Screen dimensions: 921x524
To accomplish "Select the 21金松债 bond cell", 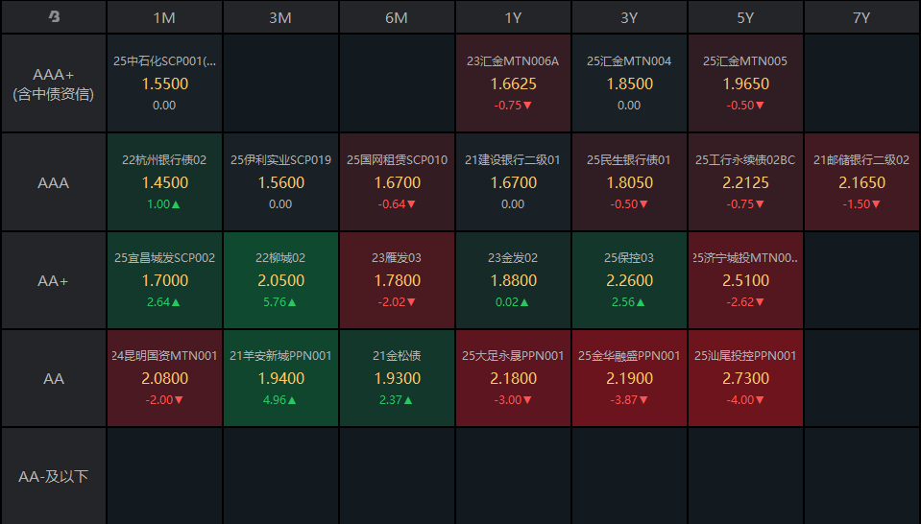I will tap(397, 378).
